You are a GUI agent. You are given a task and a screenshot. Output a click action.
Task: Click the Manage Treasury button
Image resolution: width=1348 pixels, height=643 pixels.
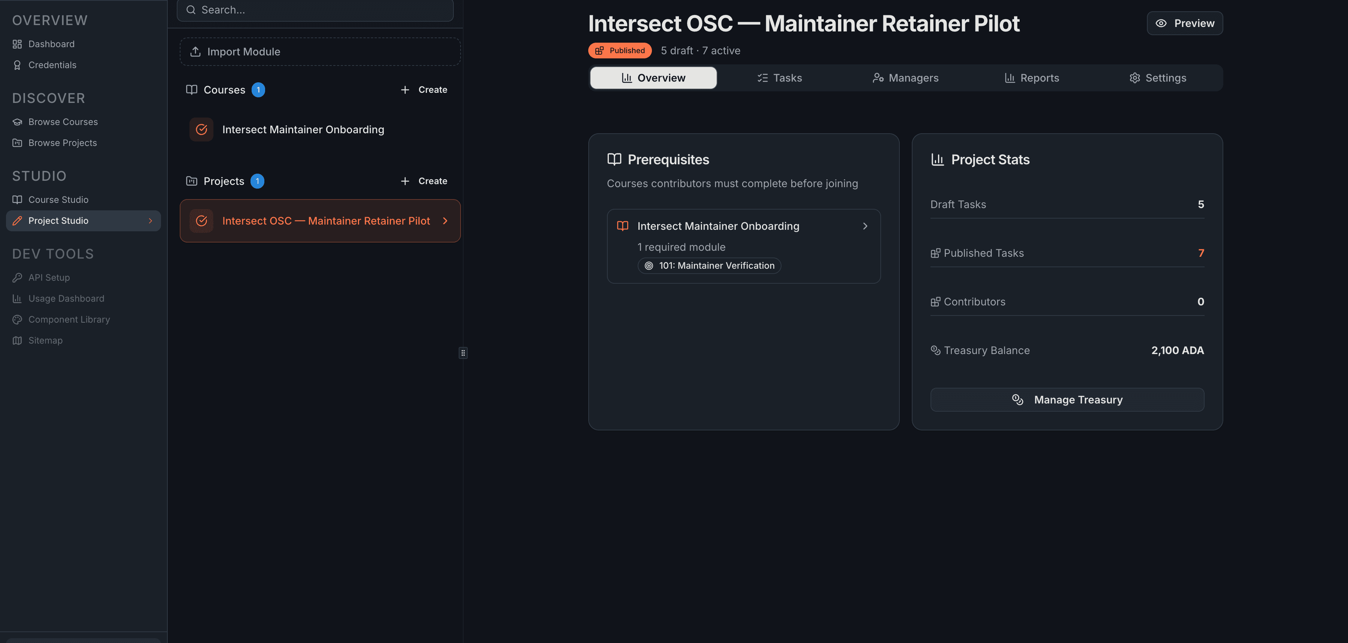[x=1067, y=399]
